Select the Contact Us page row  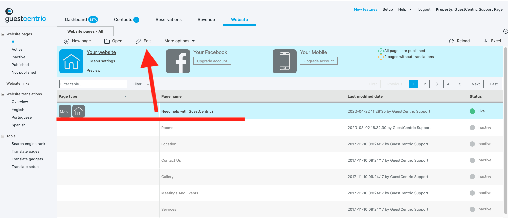click(280, 160)
